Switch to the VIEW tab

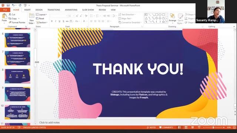point(113,10)
